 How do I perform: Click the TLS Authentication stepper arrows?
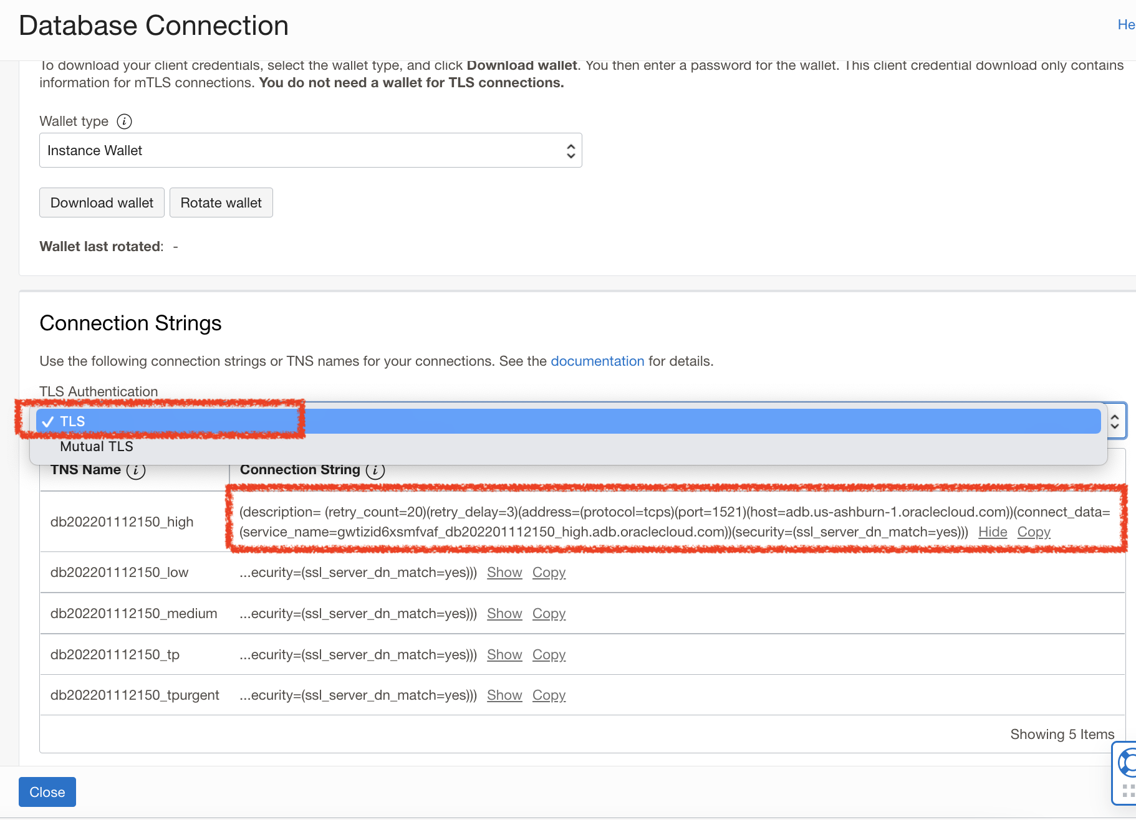pyautogui.click(x=1116, y=421)
